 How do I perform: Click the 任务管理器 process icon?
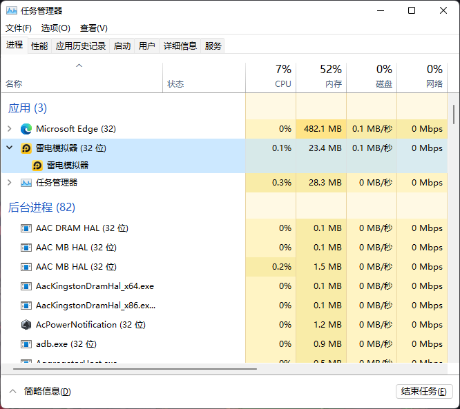tap(26, 183)
